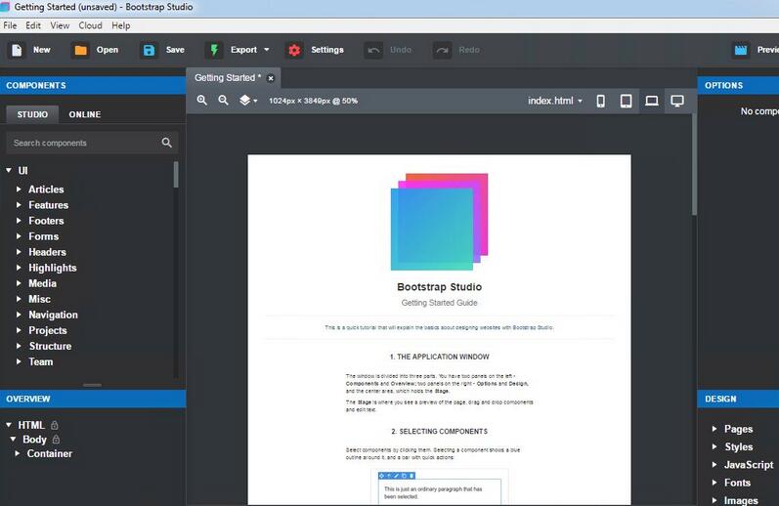Screen dimensions: 779x506
Task: Expand the Misc category
Action: [x=19, y=299]
